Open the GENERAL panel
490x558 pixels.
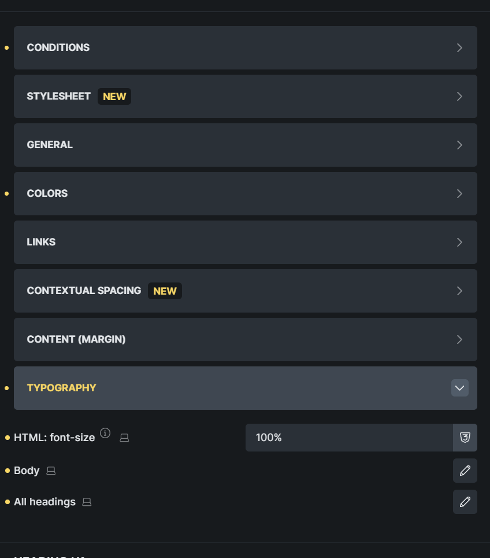pyautogui.click(x=246, y=145)
